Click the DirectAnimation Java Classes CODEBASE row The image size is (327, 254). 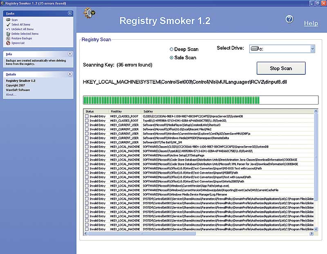tap(199, 160)
